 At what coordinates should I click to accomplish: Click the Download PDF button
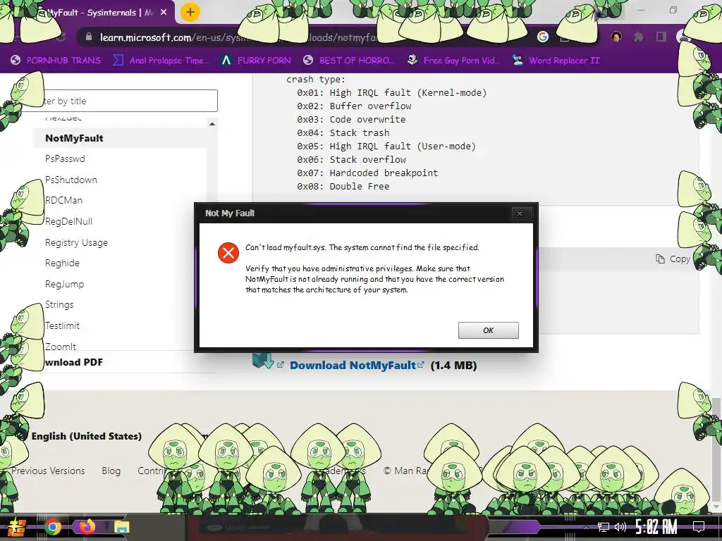click(73, 362)
